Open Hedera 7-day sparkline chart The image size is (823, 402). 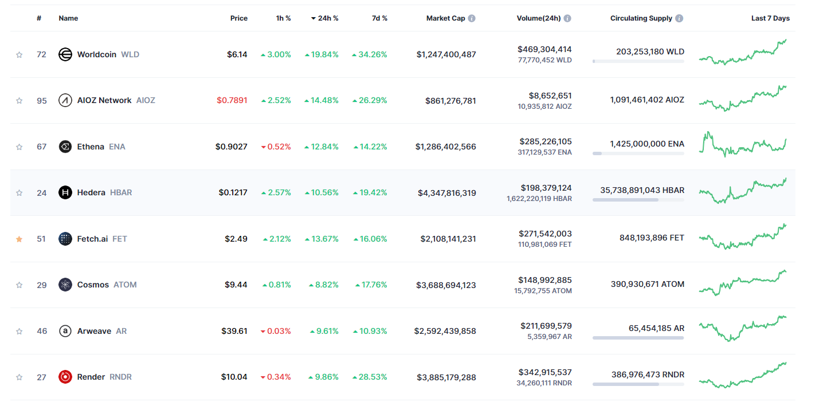743,191
